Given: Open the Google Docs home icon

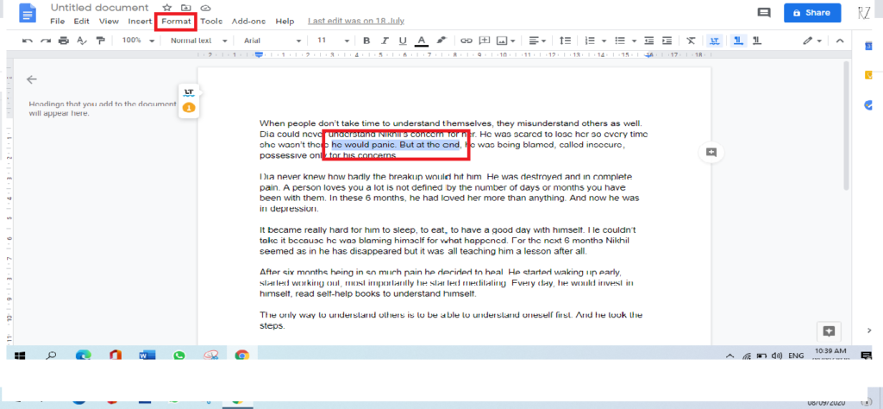Looking at the screenshot, I should (x=28, y=14).
